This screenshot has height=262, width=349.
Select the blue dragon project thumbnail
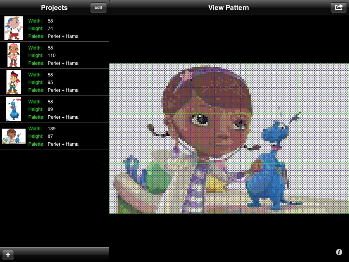click(14, 109)
